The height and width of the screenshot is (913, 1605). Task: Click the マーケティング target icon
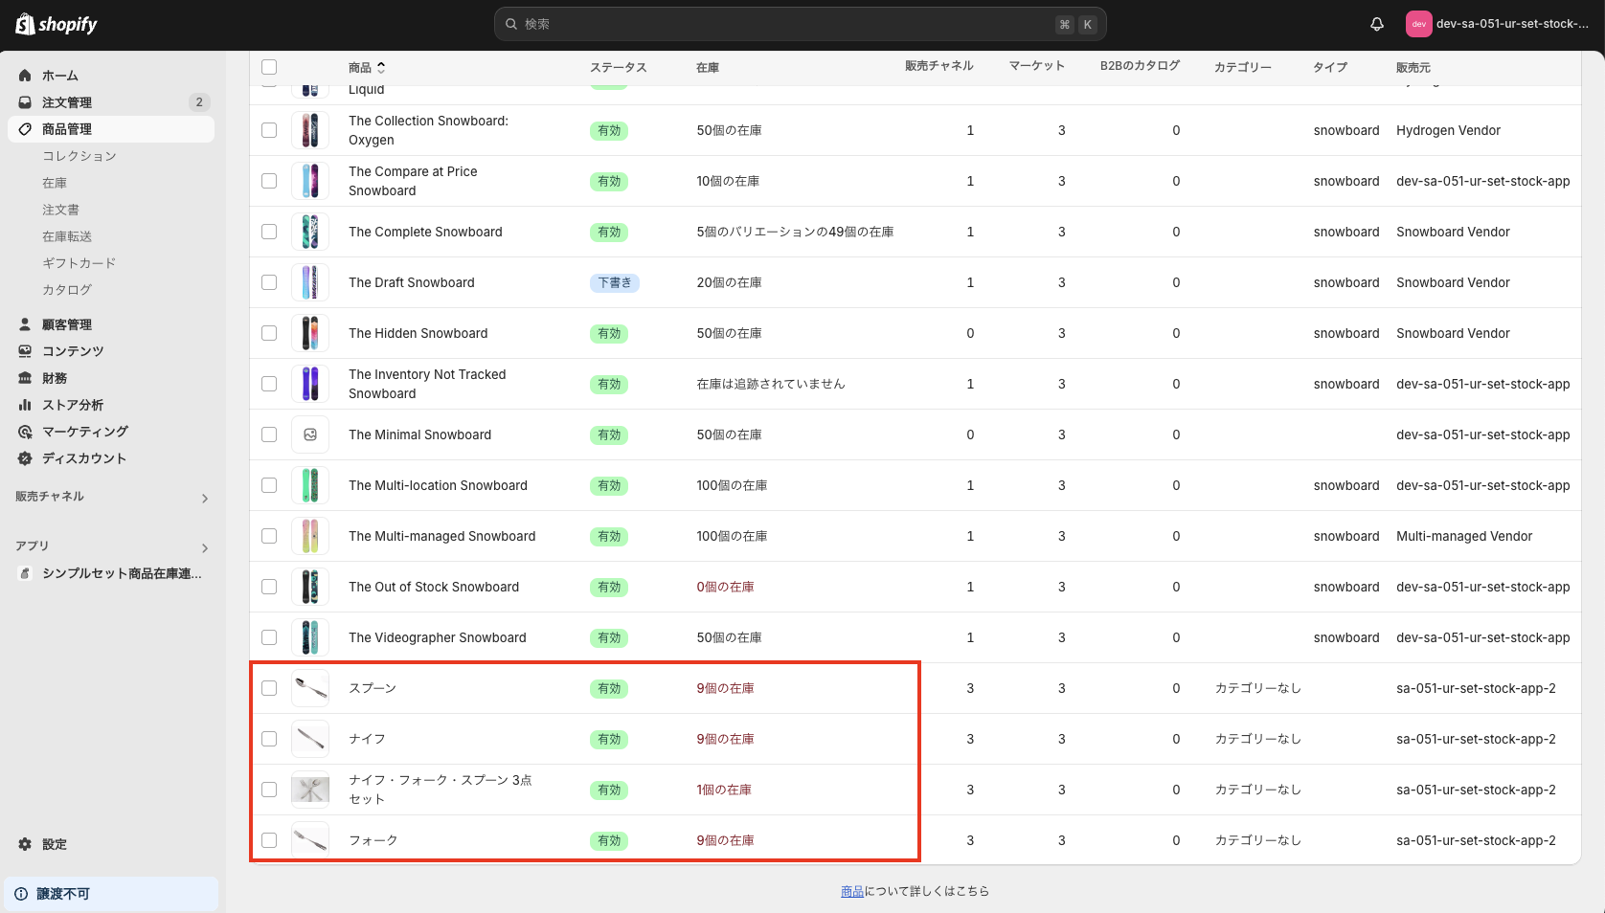25,432
